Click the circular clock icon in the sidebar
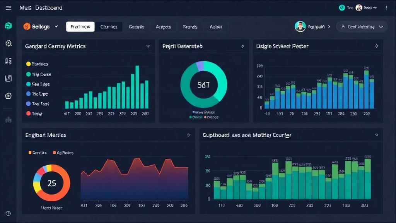Viewport: 396px width, 223px height. coord(9,96)
